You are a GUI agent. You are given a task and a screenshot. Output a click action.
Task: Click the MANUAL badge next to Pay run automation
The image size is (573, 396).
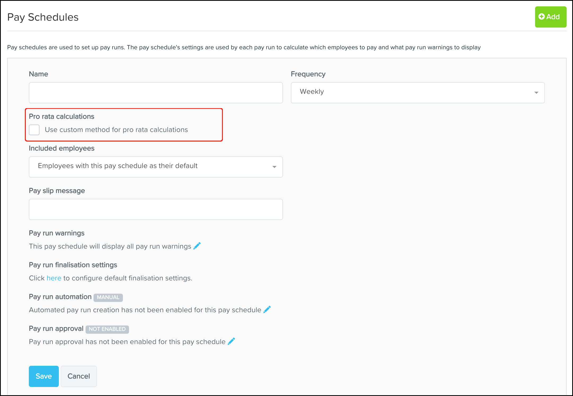coord(108,297)
